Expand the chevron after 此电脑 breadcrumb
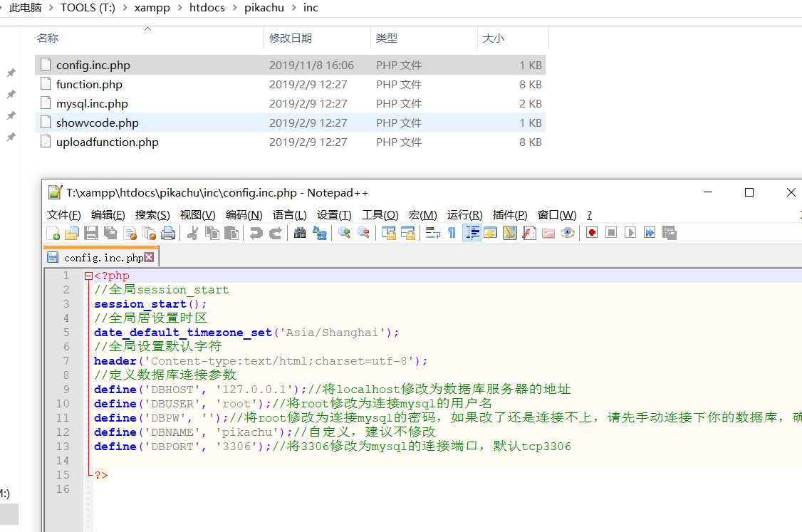 (x=51, y=8)
